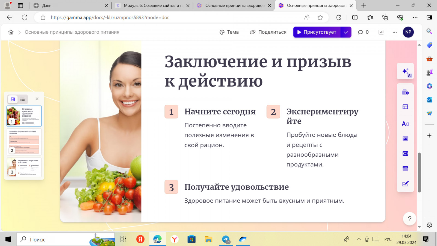Open the AI edit sparkle tool
Image resolution: width=437 pixels, height=246 pixels.
(405, 71)
